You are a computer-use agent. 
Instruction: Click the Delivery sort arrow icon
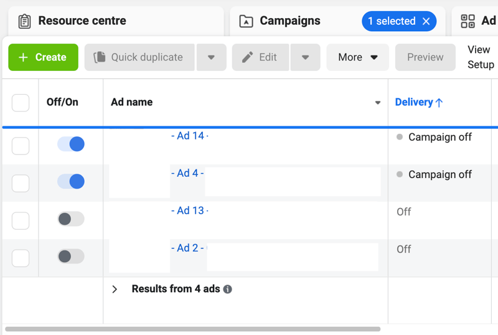point(439,103)
